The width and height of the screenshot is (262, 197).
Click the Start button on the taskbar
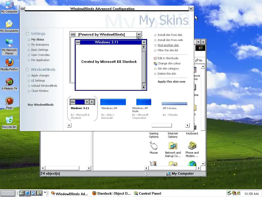8,193
